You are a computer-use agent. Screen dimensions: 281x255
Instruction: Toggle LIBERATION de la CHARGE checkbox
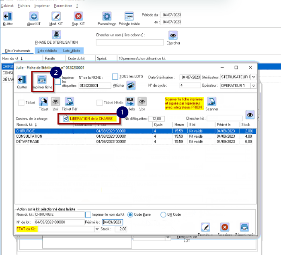(x=66, y=118)
